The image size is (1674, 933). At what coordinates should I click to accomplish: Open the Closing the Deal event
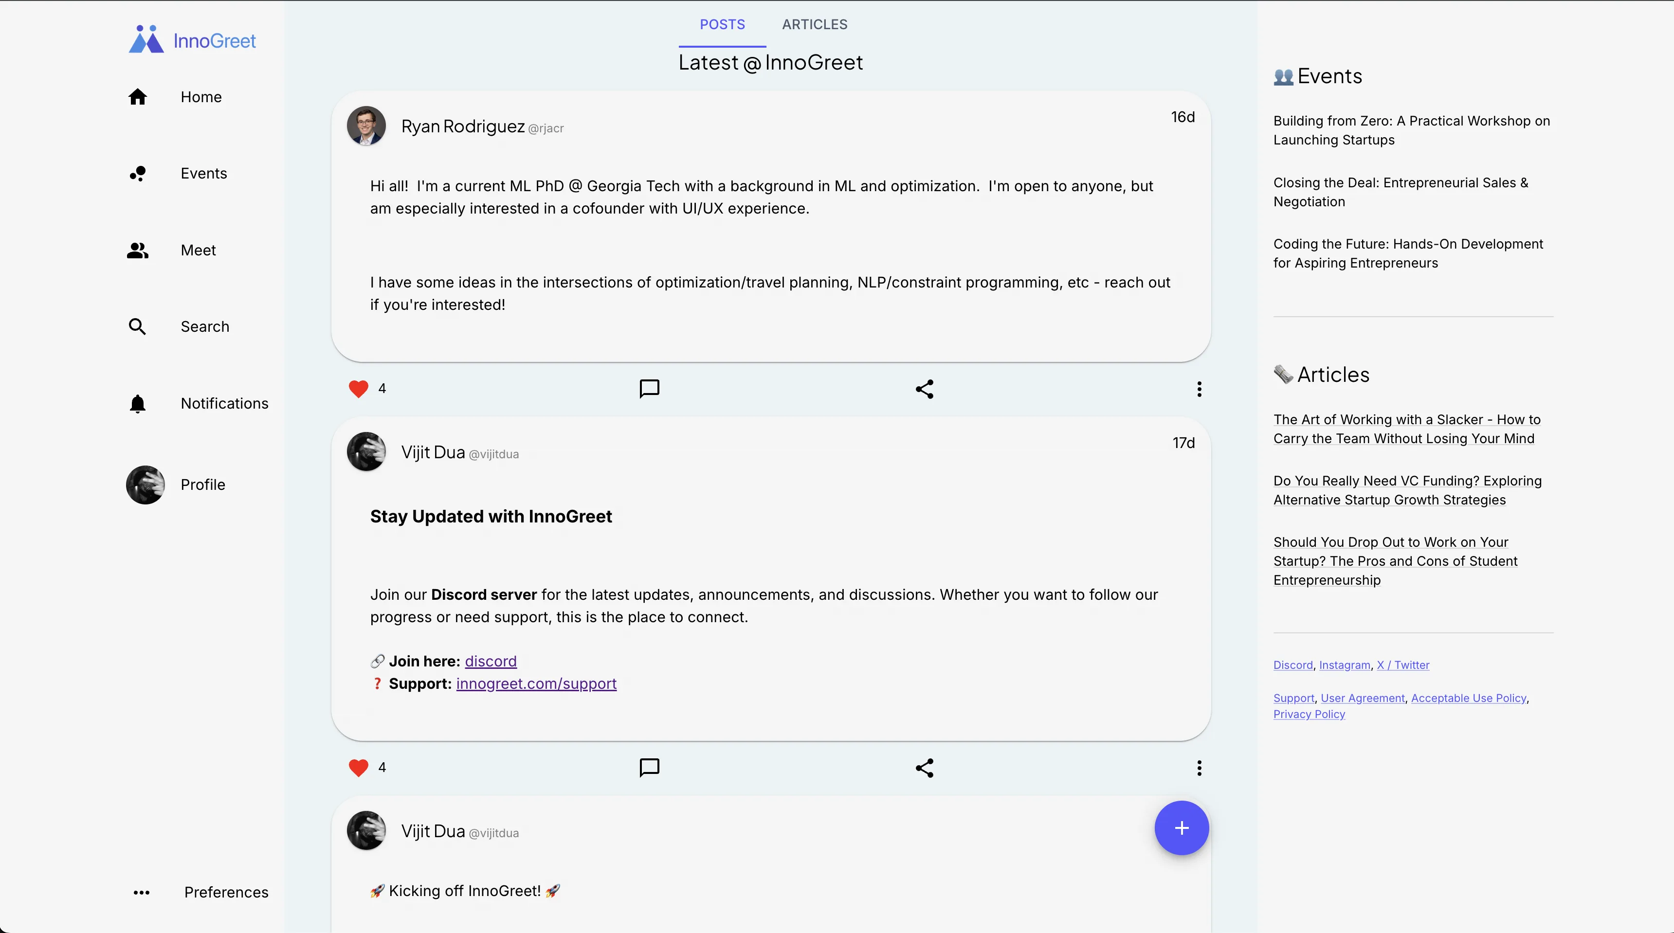coord(1401,192)
